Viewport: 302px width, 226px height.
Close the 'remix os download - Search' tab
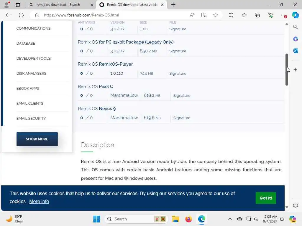pos(92,5)
